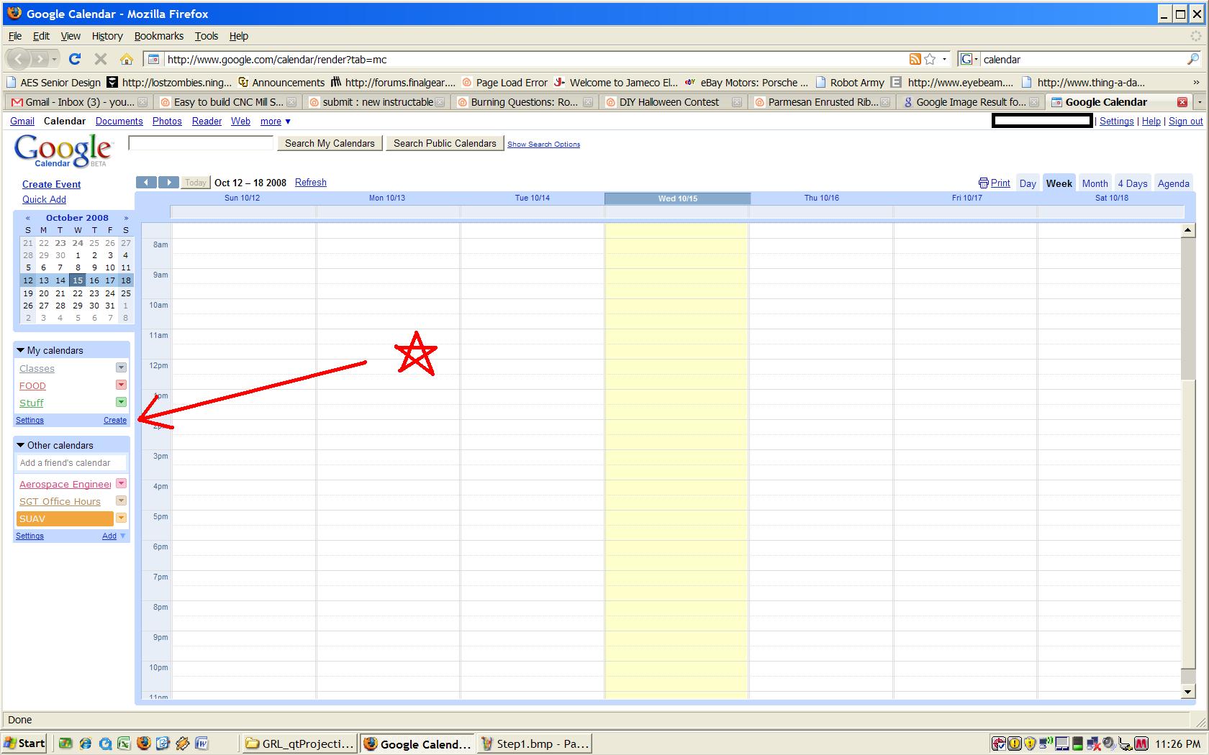This screenshot has width=1209, height=755.
Task: Open SGT Office Hours options dropdown
Action: tap(121, 500)
